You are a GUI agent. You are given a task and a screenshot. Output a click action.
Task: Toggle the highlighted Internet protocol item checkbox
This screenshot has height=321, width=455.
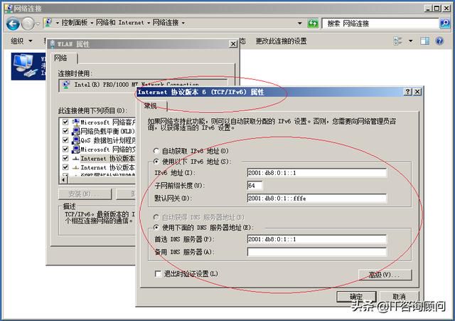click(65, 159)
